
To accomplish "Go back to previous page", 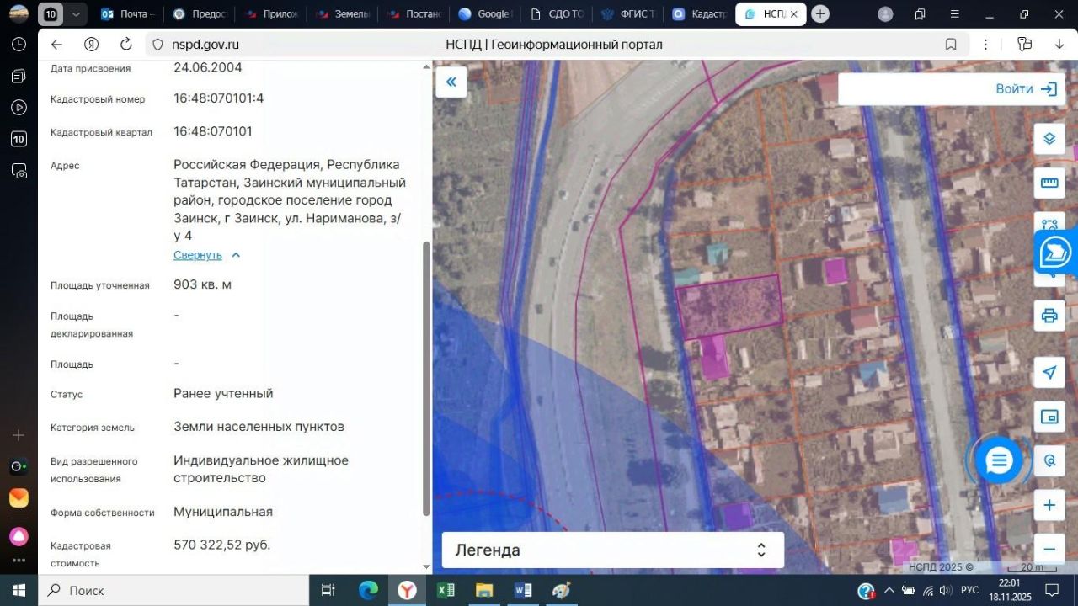I will (x=56, y=45).
